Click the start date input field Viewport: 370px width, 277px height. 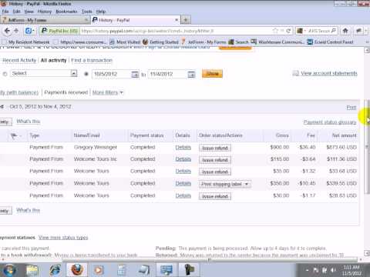coord(112,74)
